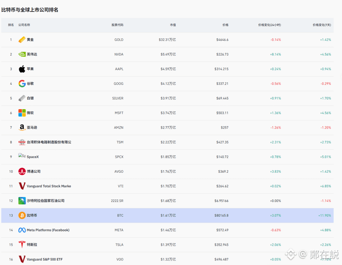The image size is (342, 265).
Task: Click the $80165.8 Bitcoin price
Action: pos(222,215)
